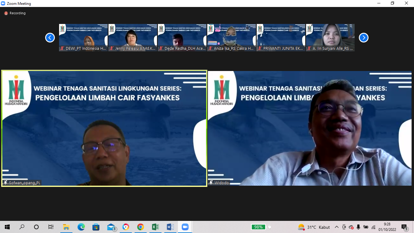Open Task View on the taskbar
The image size is (414, 233).
point(51,227)
